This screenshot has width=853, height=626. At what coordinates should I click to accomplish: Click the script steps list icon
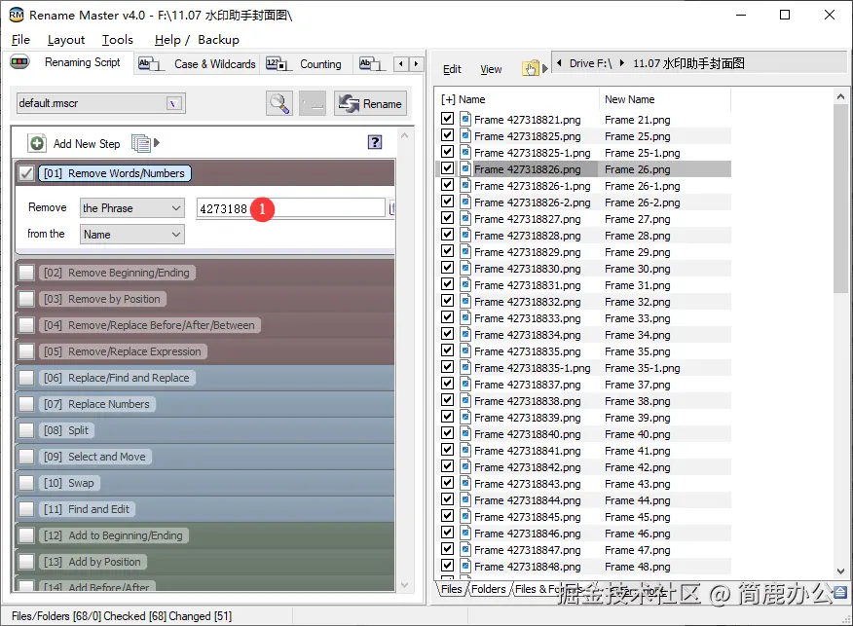point(141,143)
